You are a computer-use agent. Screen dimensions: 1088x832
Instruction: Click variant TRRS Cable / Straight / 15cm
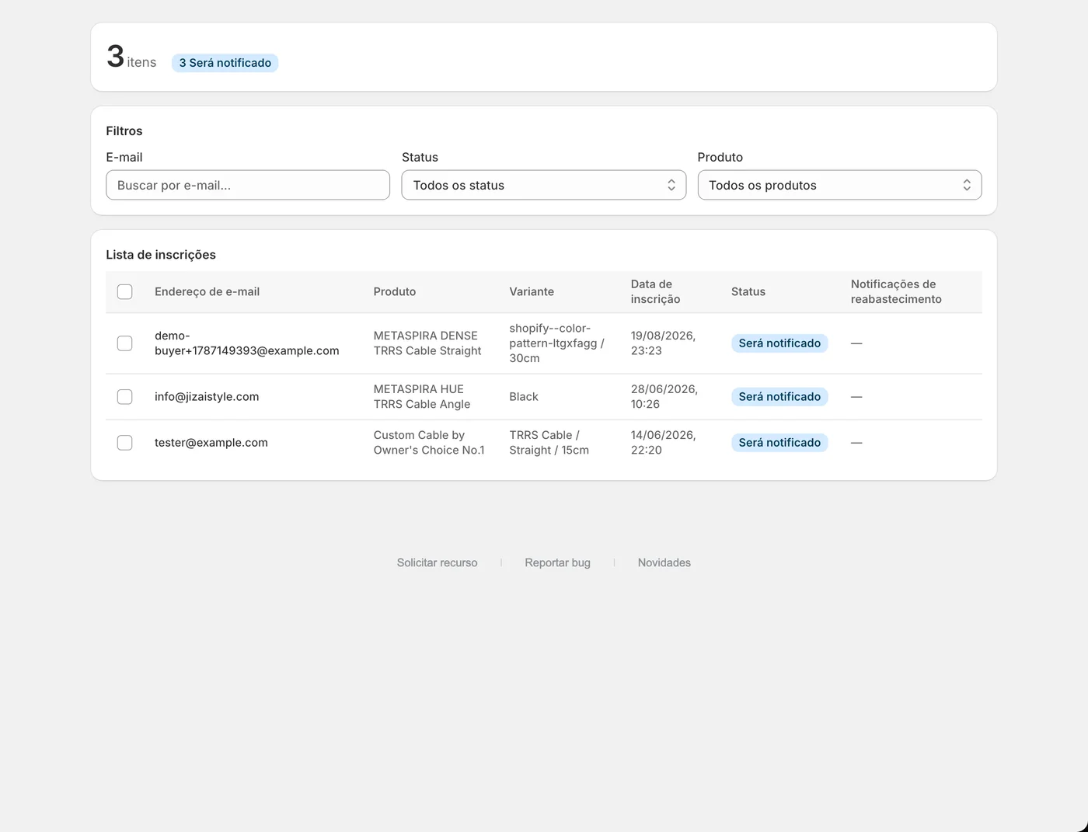549,443
